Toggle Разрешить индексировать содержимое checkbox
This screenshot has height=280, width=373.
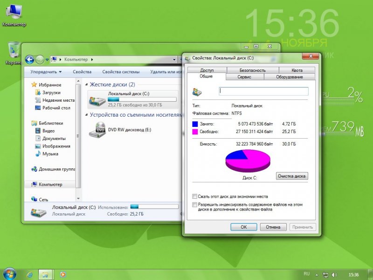(194, 204)
